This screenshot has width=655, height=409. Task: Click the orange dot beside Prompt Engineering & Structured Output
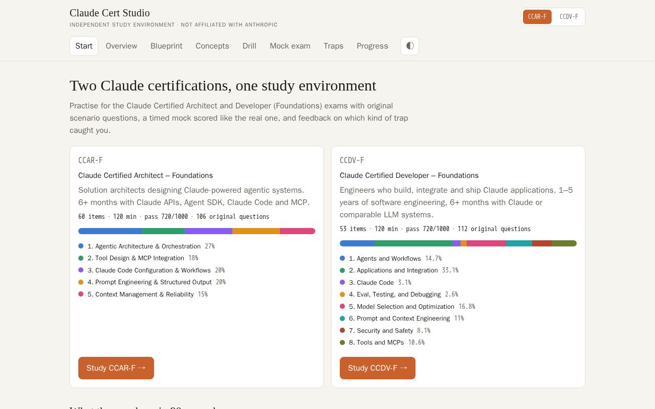81,282
